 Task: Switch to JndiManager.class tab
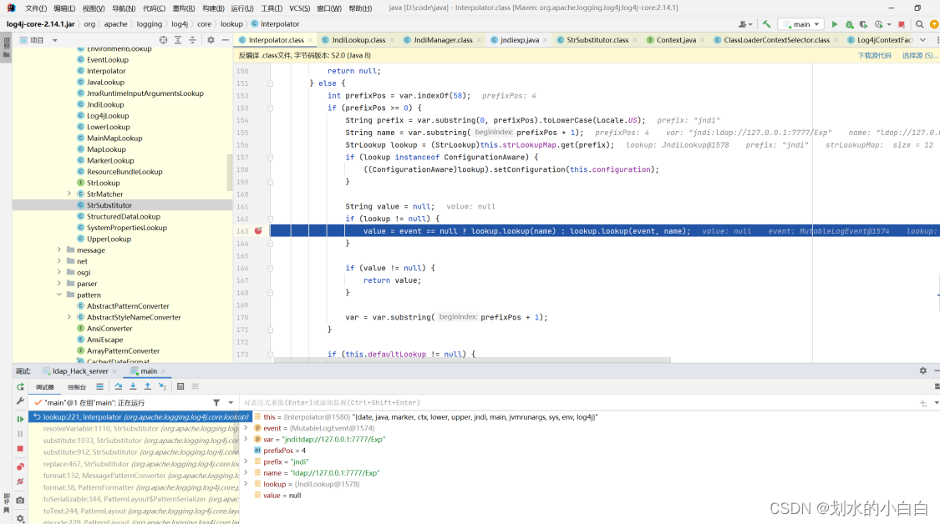coord(442,40)
